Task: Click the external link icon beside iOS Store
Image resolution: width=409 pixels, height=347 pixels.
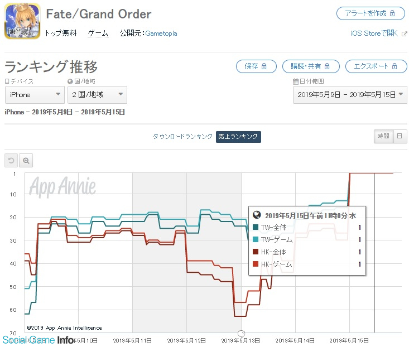Action: [405, 34]
